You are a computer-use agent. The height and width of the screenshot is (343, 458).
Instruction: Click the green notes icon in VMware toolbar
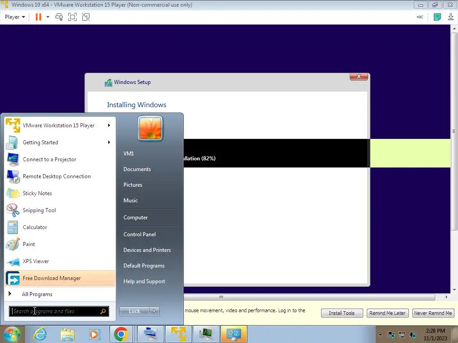pyautogui.click(x=437, y=17)
